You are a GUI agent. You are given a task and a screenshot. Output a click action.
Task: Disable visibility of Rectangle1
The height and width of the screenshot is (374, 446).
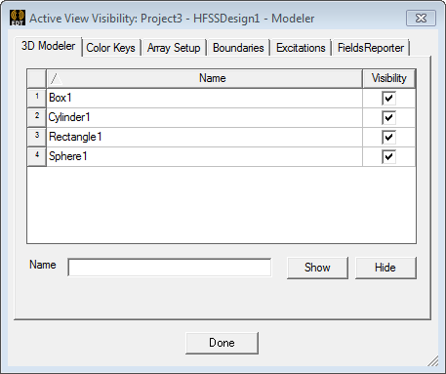click(x=388, y=138)
